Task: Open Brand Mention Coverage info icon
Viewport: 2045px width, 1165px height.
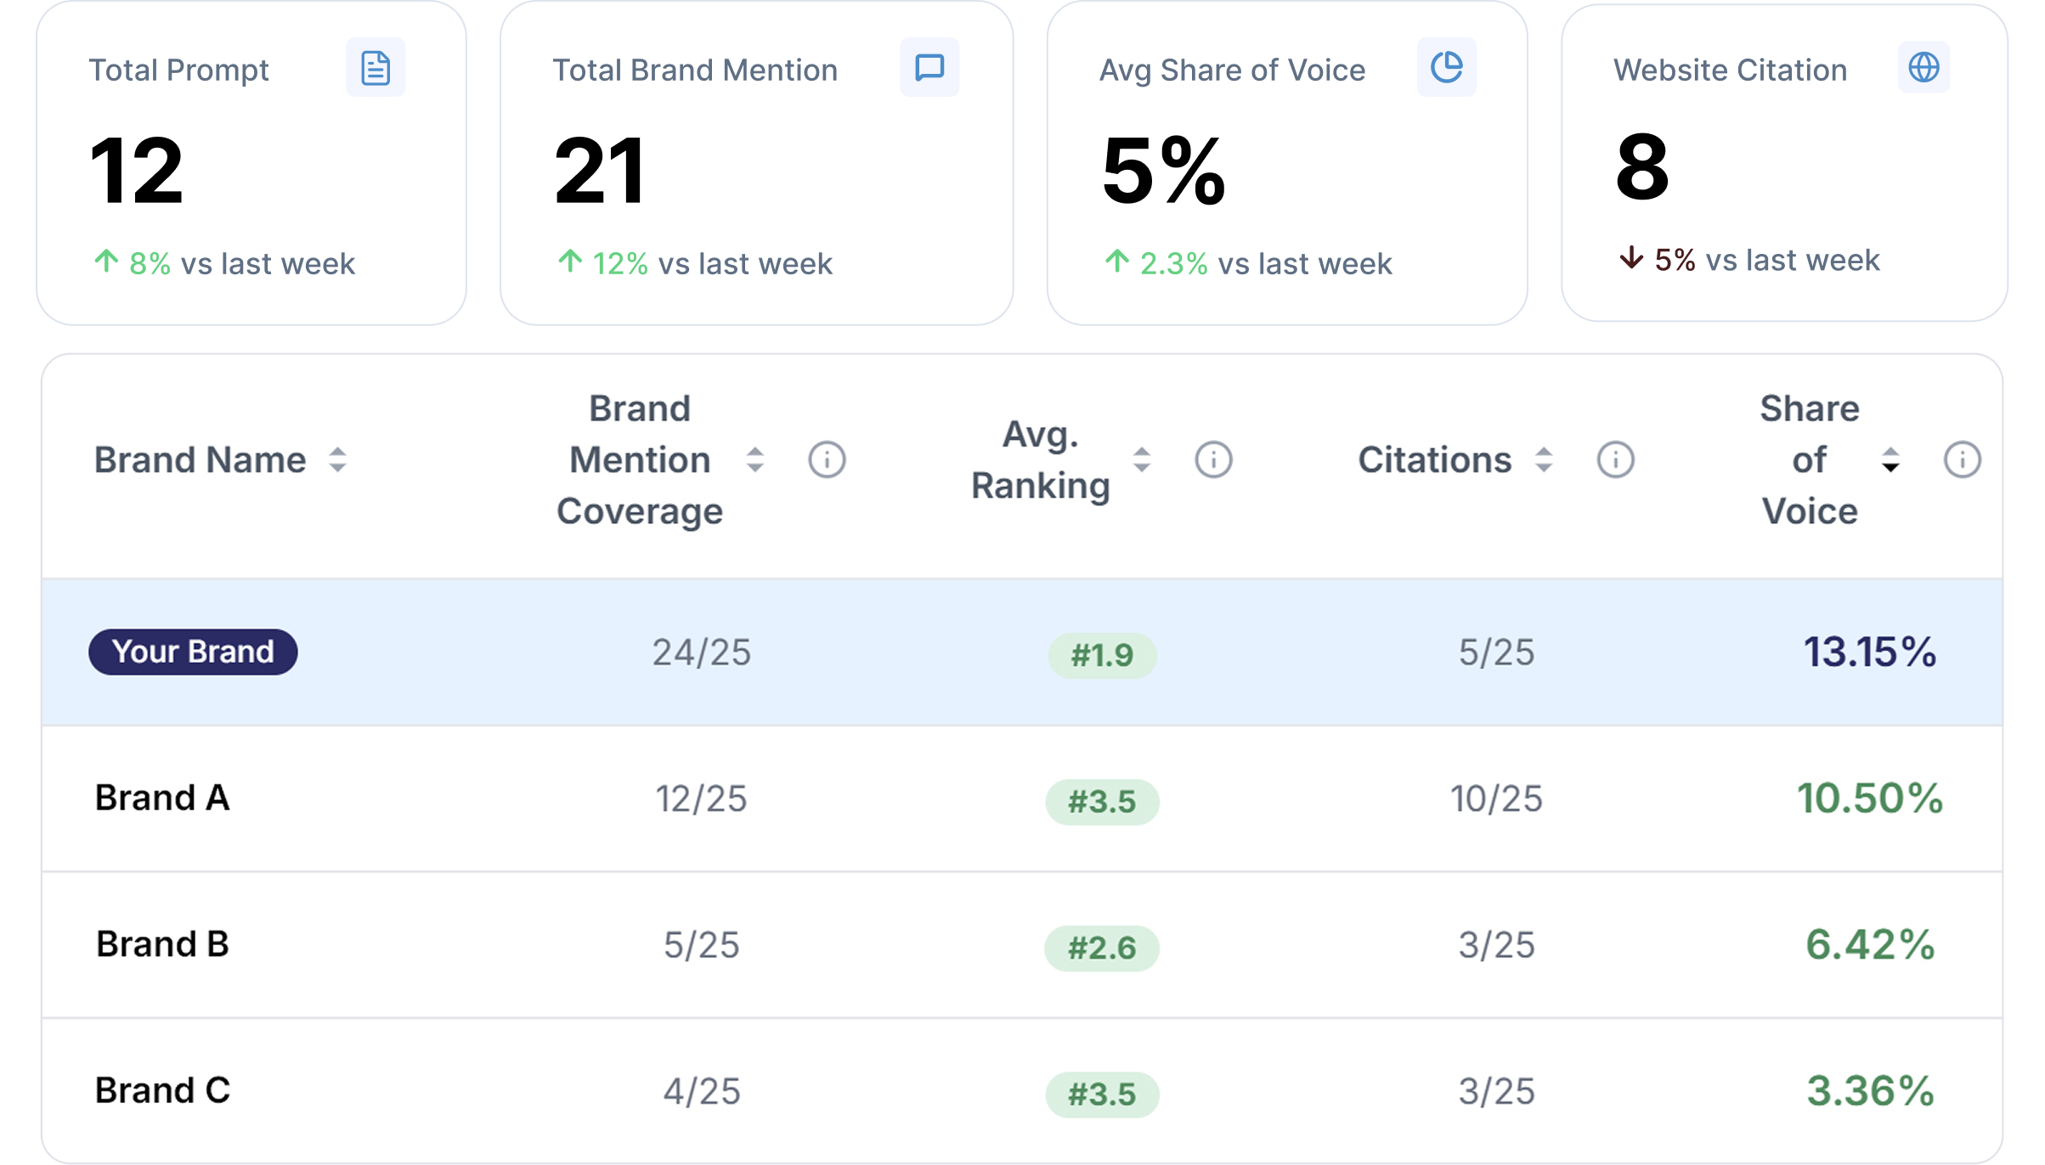Action: tap(827, 460)
